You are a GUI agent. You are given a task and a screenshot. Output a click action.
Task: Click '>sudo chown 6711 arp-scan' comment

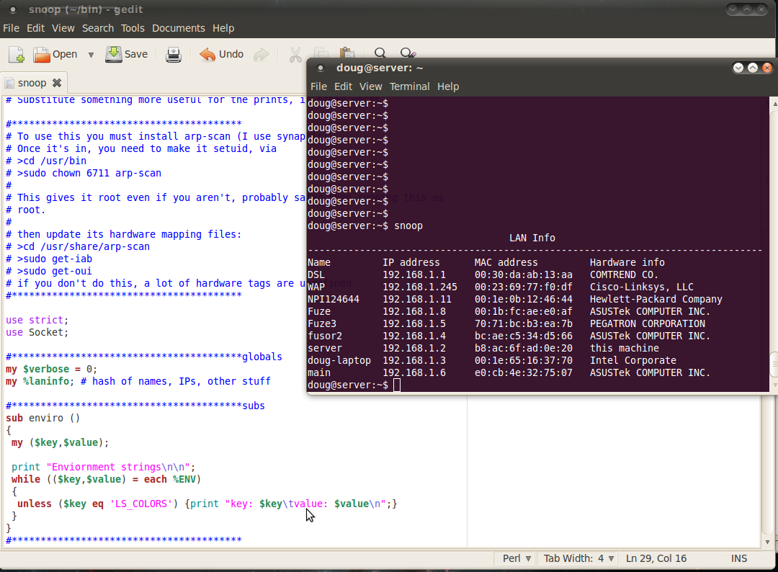(x=84, y=173)
